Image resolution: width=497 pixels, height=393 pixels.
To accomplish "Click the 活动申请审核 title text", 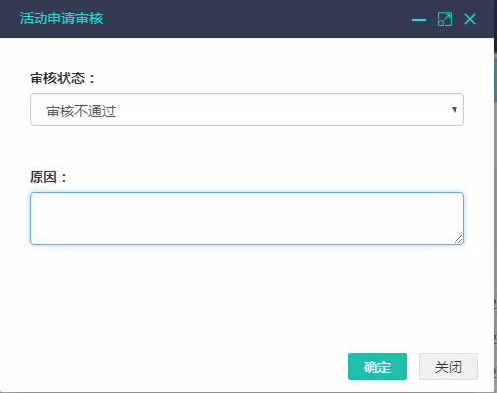I will coord(61,18).
